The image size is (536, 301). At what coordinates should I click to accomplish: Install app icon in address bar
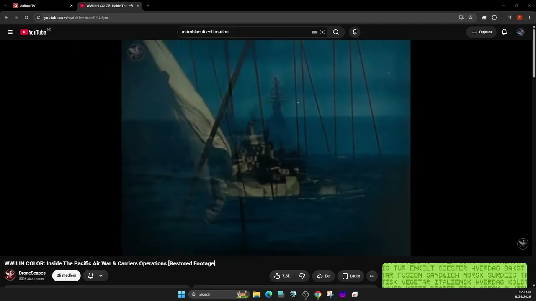tap(461, 18)
